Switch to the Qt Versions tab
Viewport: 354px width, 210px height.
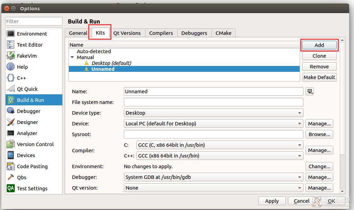127,33
